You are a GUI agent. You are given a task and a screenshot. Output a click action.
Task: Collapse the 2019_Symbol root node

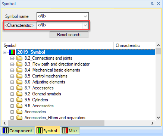[x=5, y=52]
